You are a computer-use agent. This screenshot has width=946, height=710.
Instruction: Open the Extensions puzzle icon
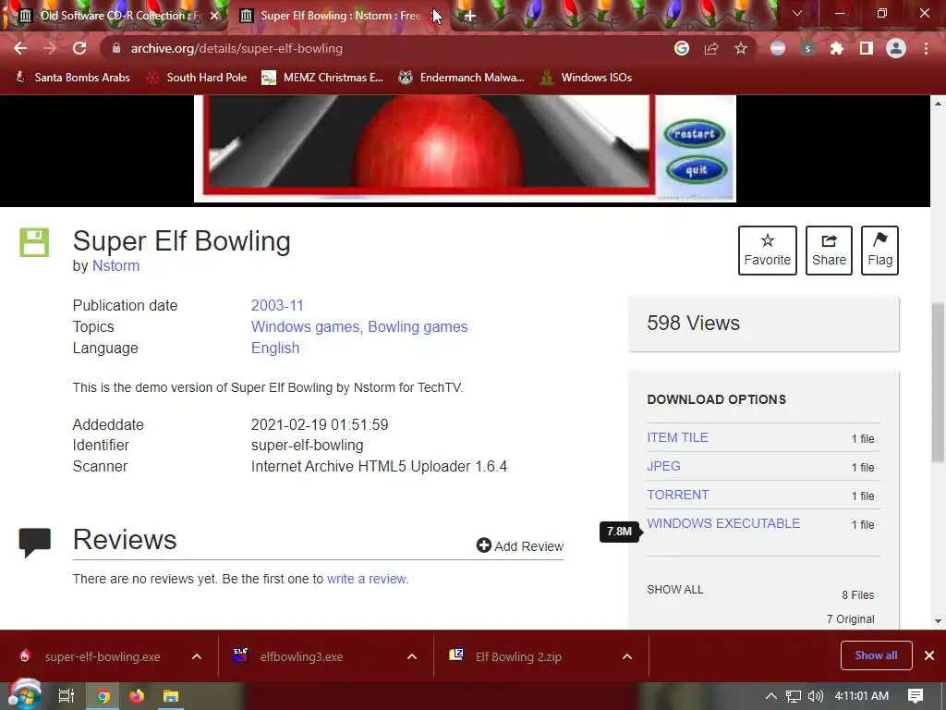(x=836, y=48)
